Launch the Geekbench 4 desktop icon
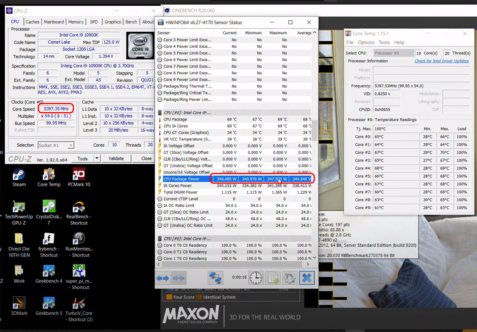477x332 pixels. (49, 274)
